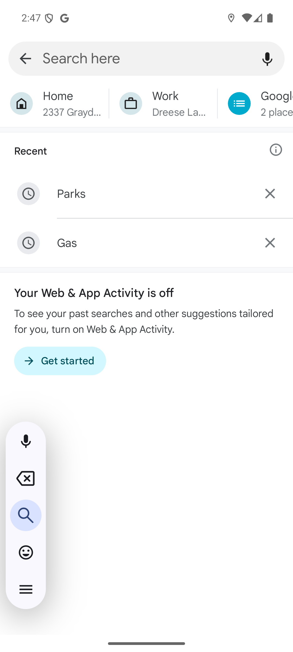This screenshot has width=293, height=652.
Task: Show info about Recent searches
Action: click(276, 150)
